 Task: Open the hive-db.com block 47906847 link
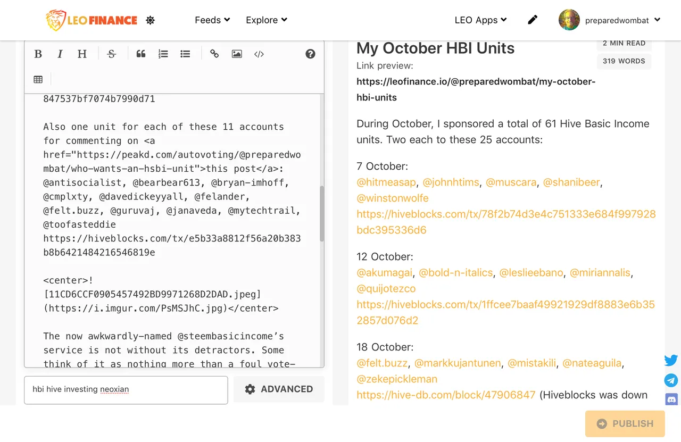[x=446, y=395]
